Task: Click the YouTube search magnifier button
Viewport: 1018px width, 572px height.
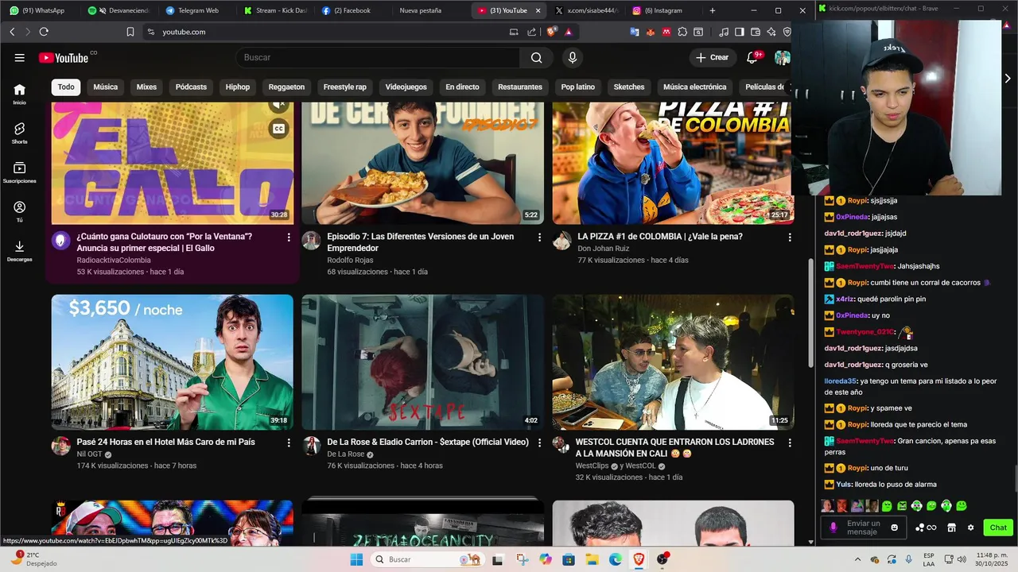Action: [537, 58]
